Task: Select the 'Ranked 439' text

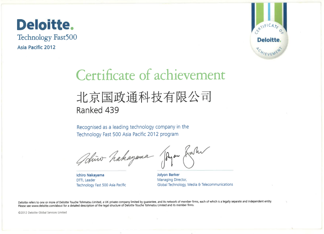Action: point(97,110)
